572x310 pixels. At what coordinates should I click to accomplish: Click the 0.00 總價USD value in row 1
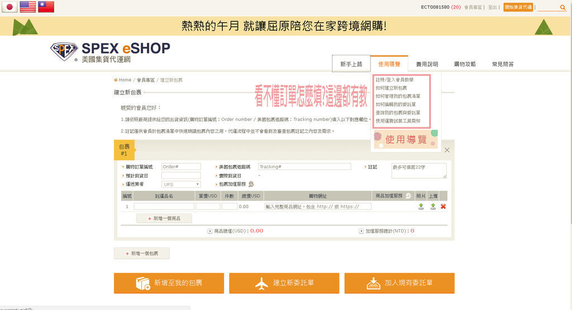pos(244,206)
